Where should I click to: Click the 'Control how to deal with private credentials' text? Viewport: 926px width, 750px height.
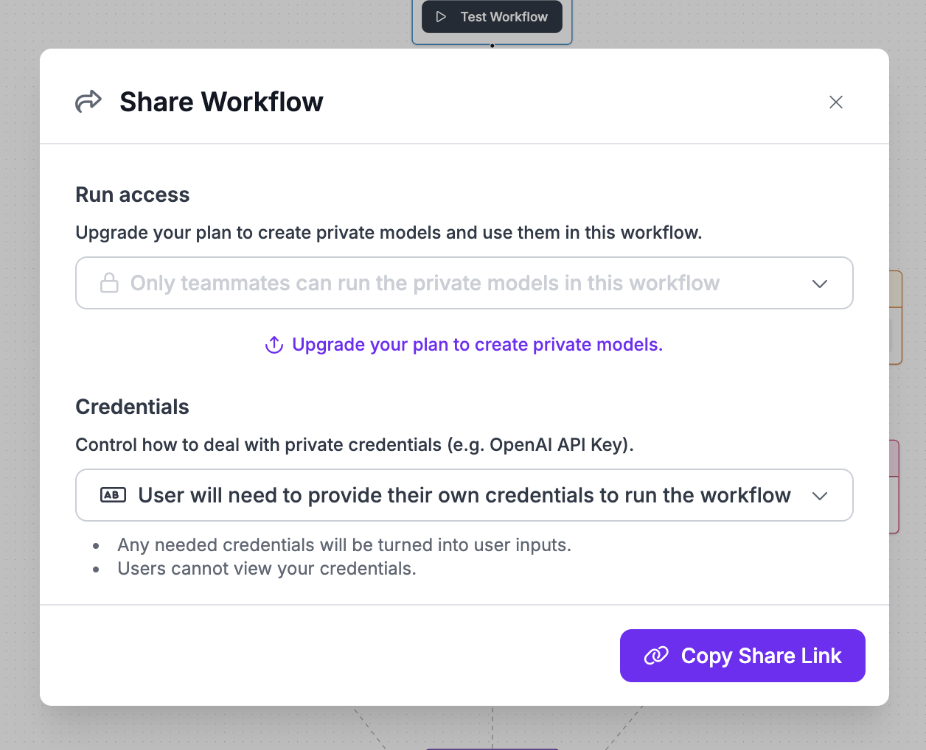coord(355,445)
